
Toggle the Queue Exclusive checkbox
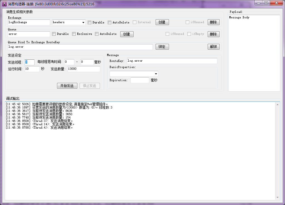74,34
